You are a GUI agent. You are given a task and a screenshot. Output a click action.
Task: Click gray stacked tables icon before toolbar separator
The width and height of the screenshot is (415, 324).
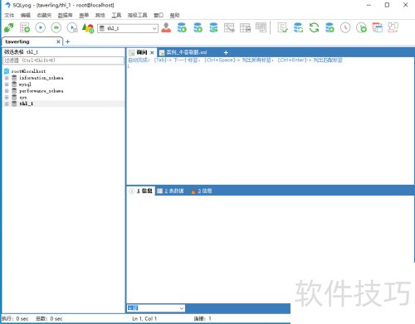[x=261, y=27]
